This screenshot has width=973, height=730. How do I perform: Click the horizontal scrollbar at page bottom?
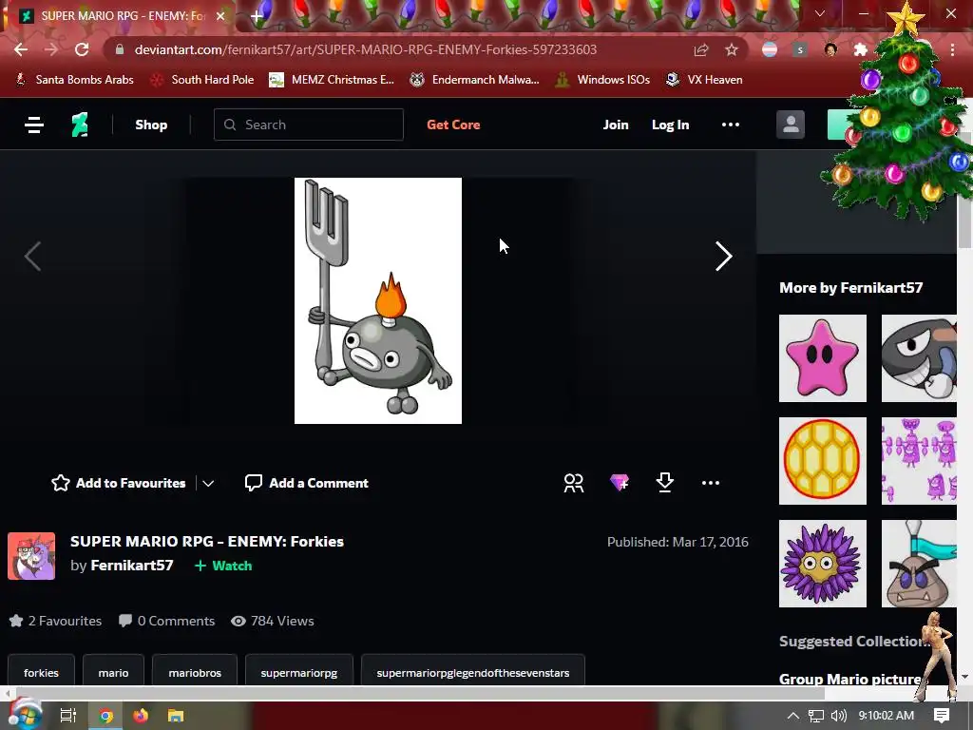click(x=420, y=693)
